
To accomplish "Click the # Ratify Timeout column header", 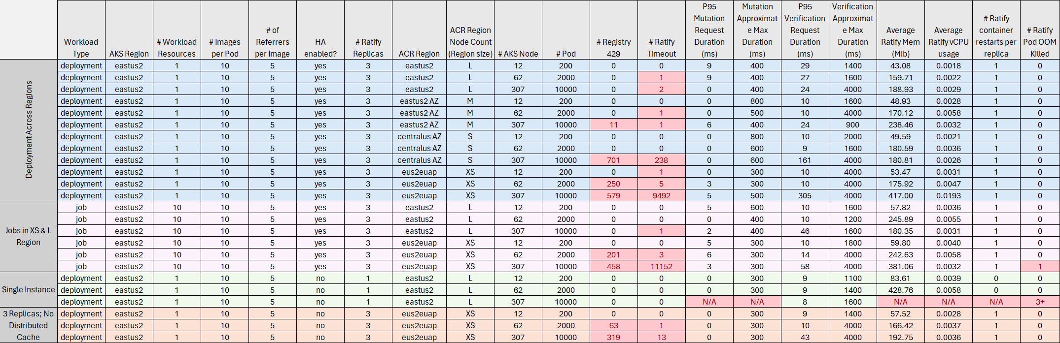I will [661, 48].
